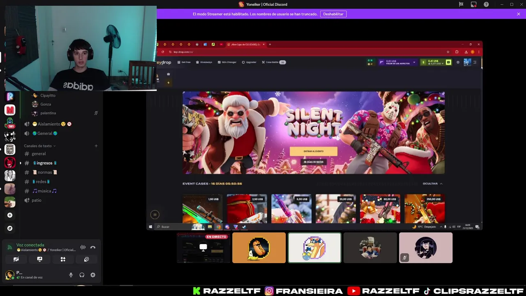This screenshot has width=526, height=296.
Task: Explore discoverable servers compass icon
Action: (10, 228)
